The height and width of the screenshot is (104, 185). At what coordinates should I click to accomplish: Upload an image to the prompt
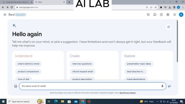click(16, 86)
